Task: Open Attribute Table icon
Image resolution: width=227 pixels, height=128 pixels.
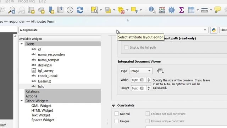Action: [x=191, y=10]
